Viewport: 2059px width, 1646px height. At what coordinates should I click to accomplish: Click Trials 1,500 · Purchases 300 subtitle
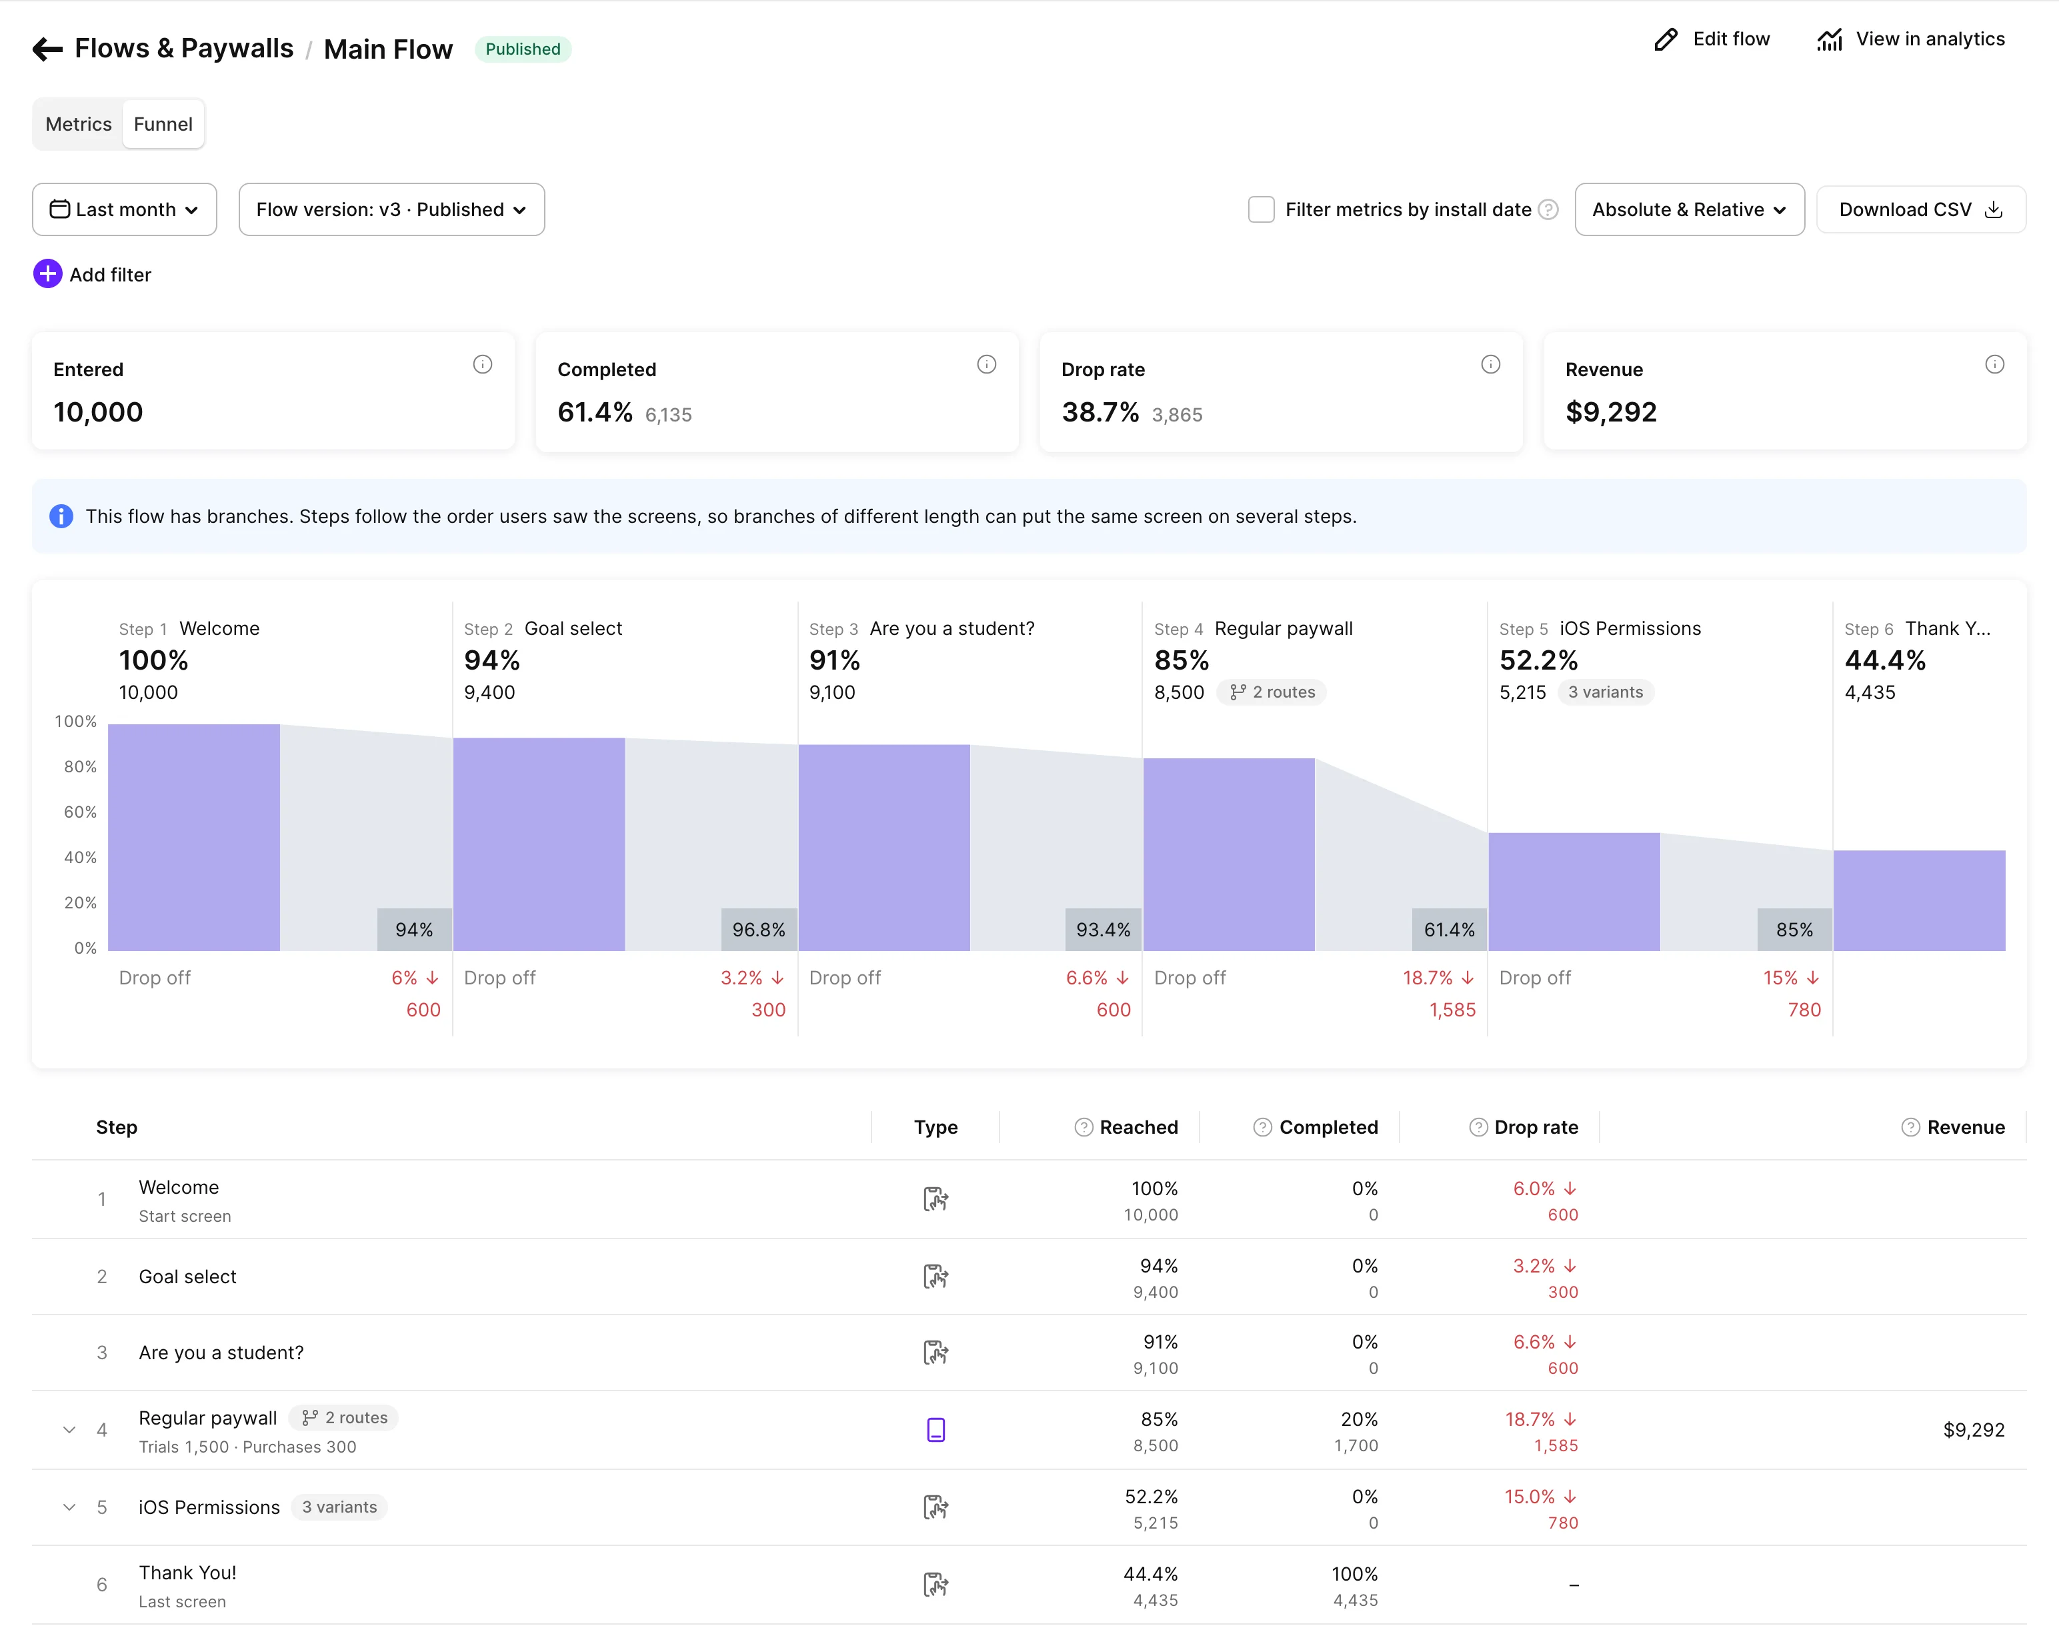[x=247, y=1447]
